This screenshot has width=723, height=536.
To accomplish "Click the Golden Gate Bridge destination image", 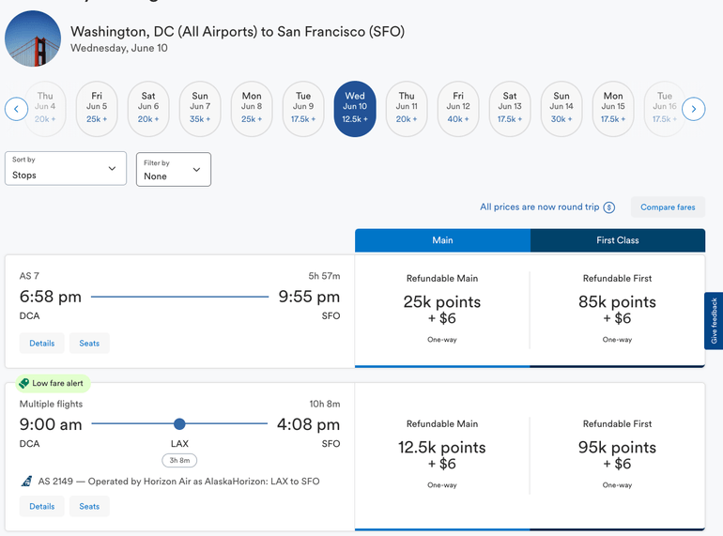I will click(33, 39).
